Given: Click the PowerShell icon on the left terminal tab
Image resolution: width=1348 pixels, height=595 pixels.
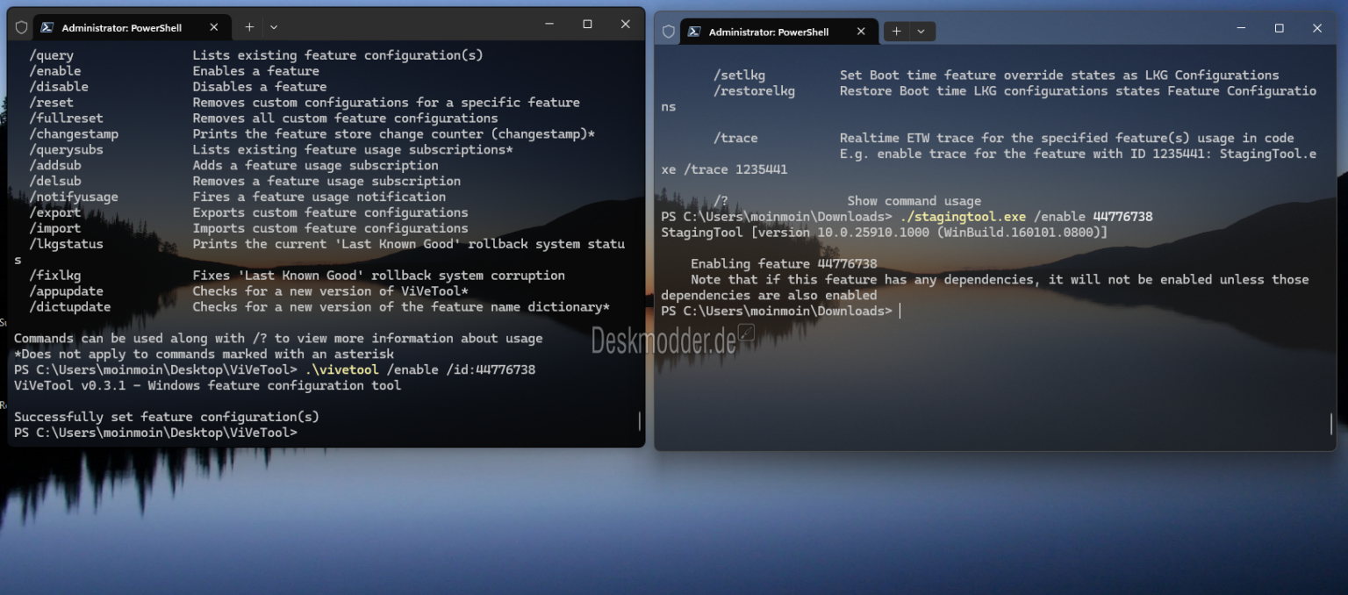Looking at the screenshot, I should tap(46, 26).
